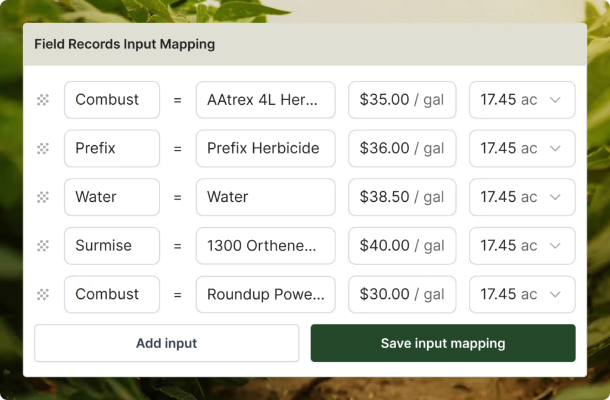Viewport: 610px width, 400px height.
Task: Click the $30.00 / gal price field
Action: point(402,295)
